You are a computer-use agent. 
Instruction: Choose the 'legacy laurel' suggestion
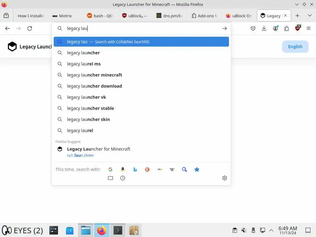[x=141, y=131]
